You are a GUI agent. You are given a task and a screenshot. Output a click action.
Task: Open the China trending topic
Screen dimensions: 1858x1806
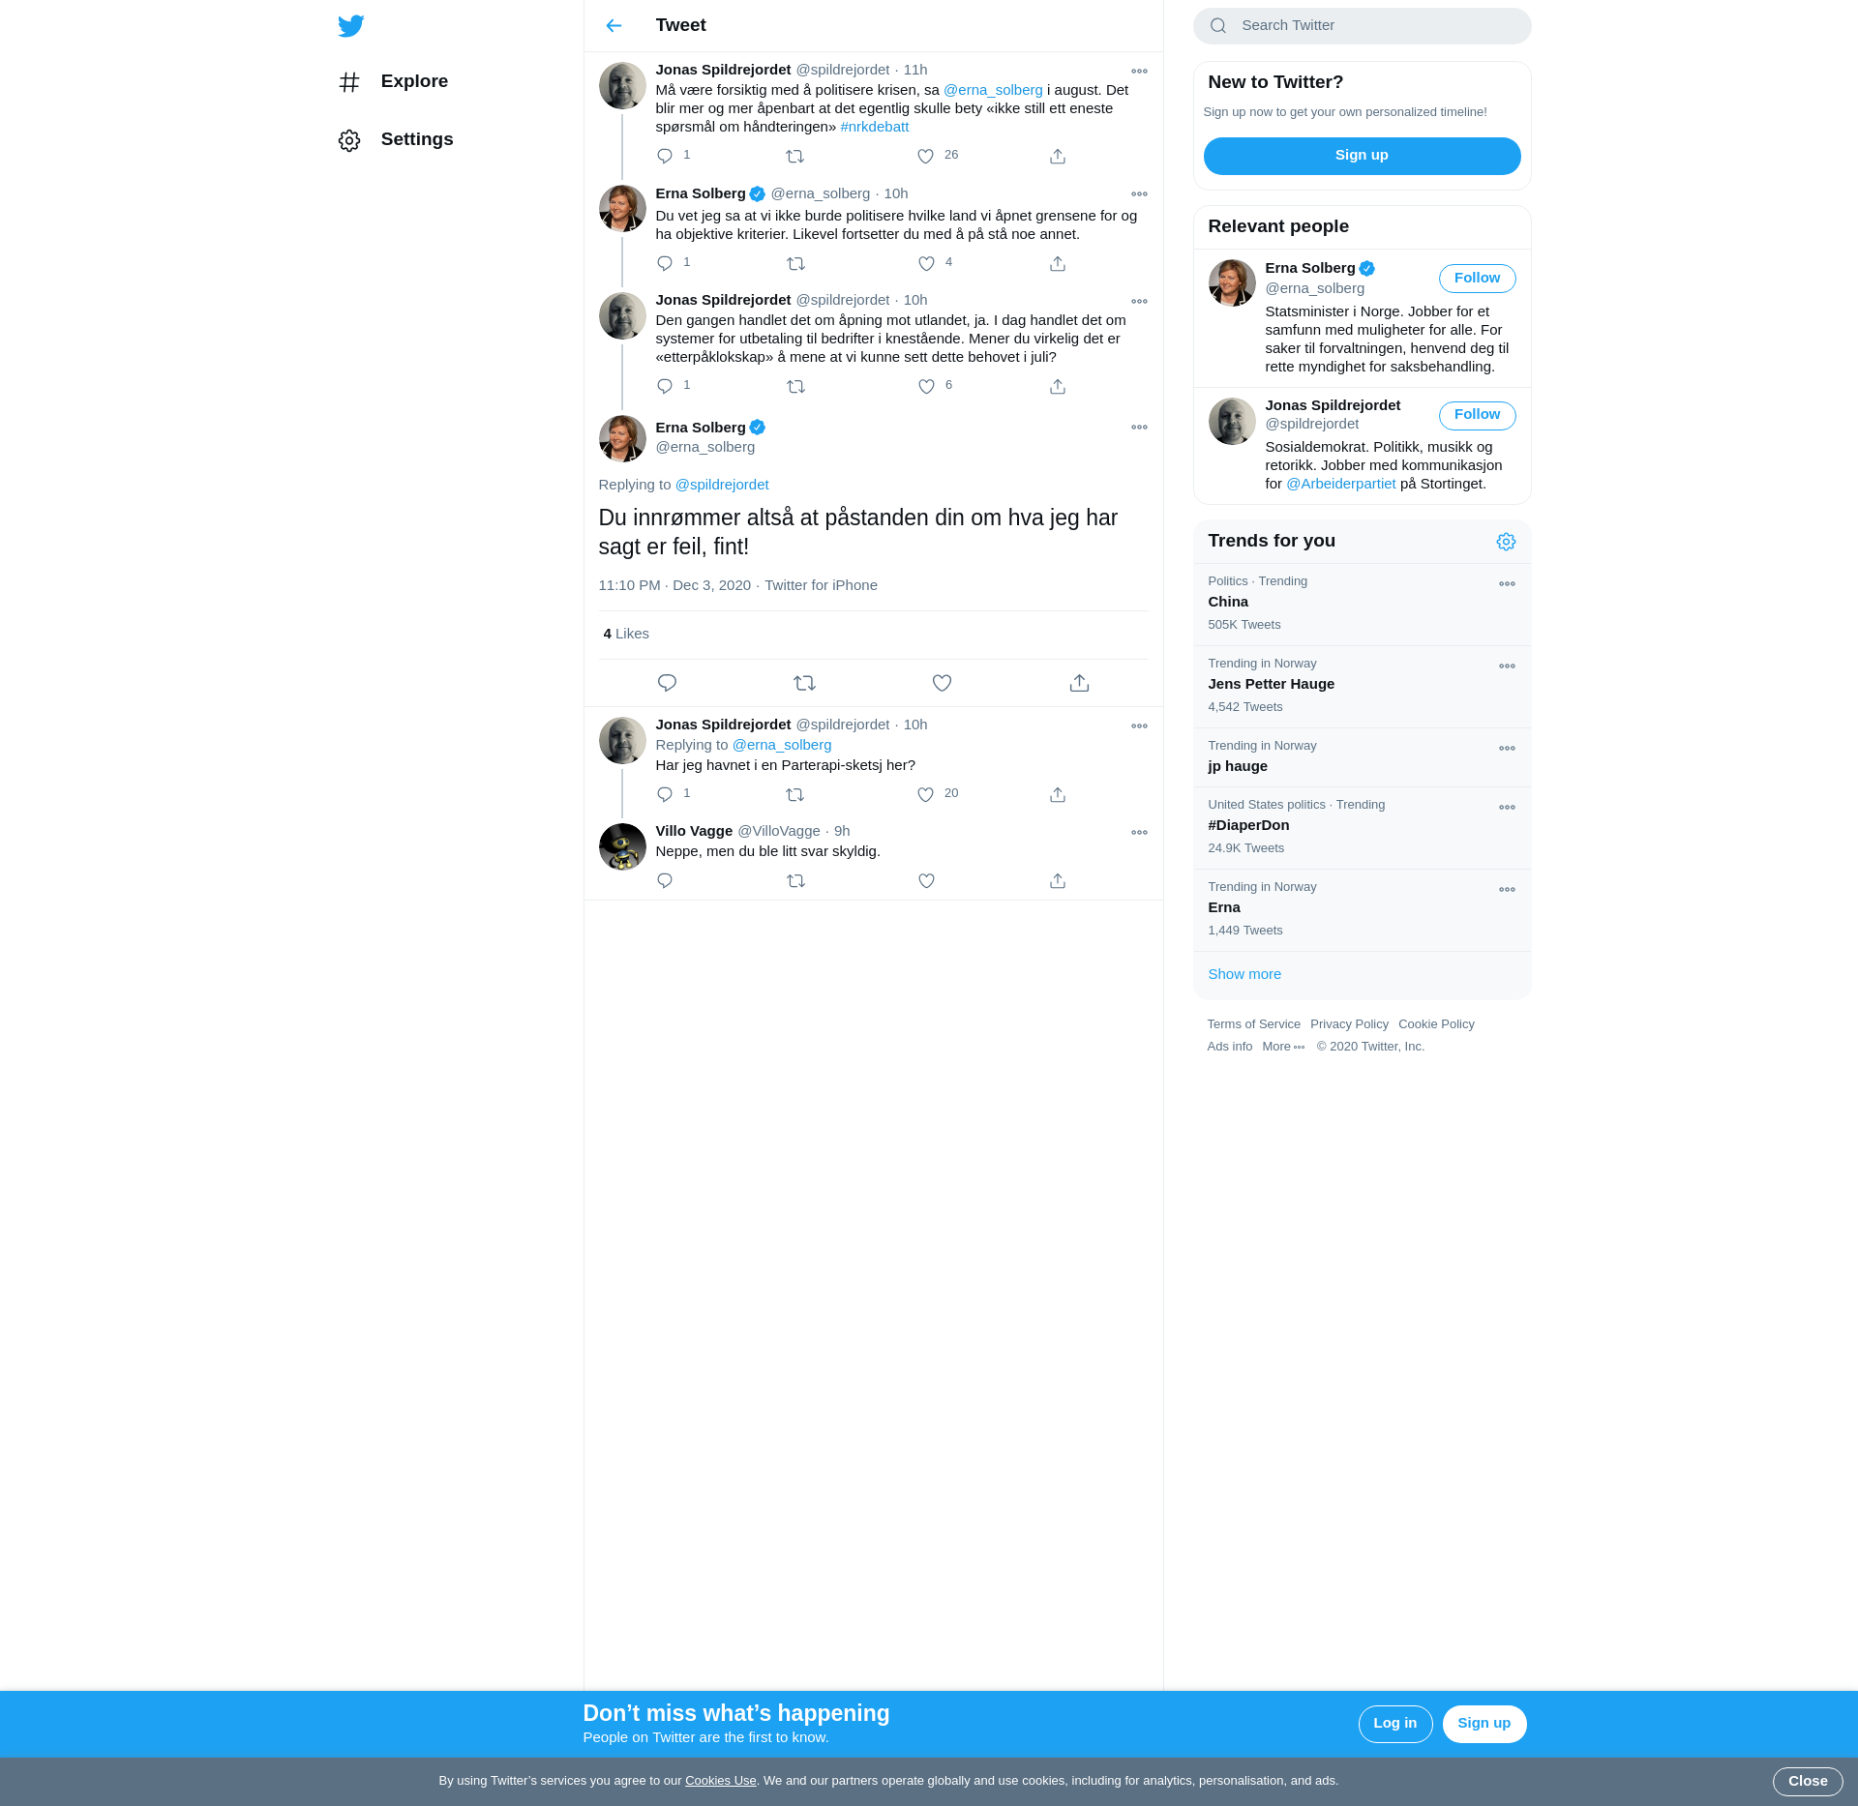(x=1362, y=604)
